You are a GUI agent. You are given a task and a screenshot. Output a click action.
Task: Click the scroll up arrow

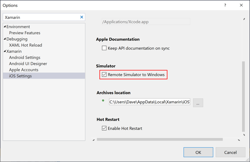(x=244, y=19)
